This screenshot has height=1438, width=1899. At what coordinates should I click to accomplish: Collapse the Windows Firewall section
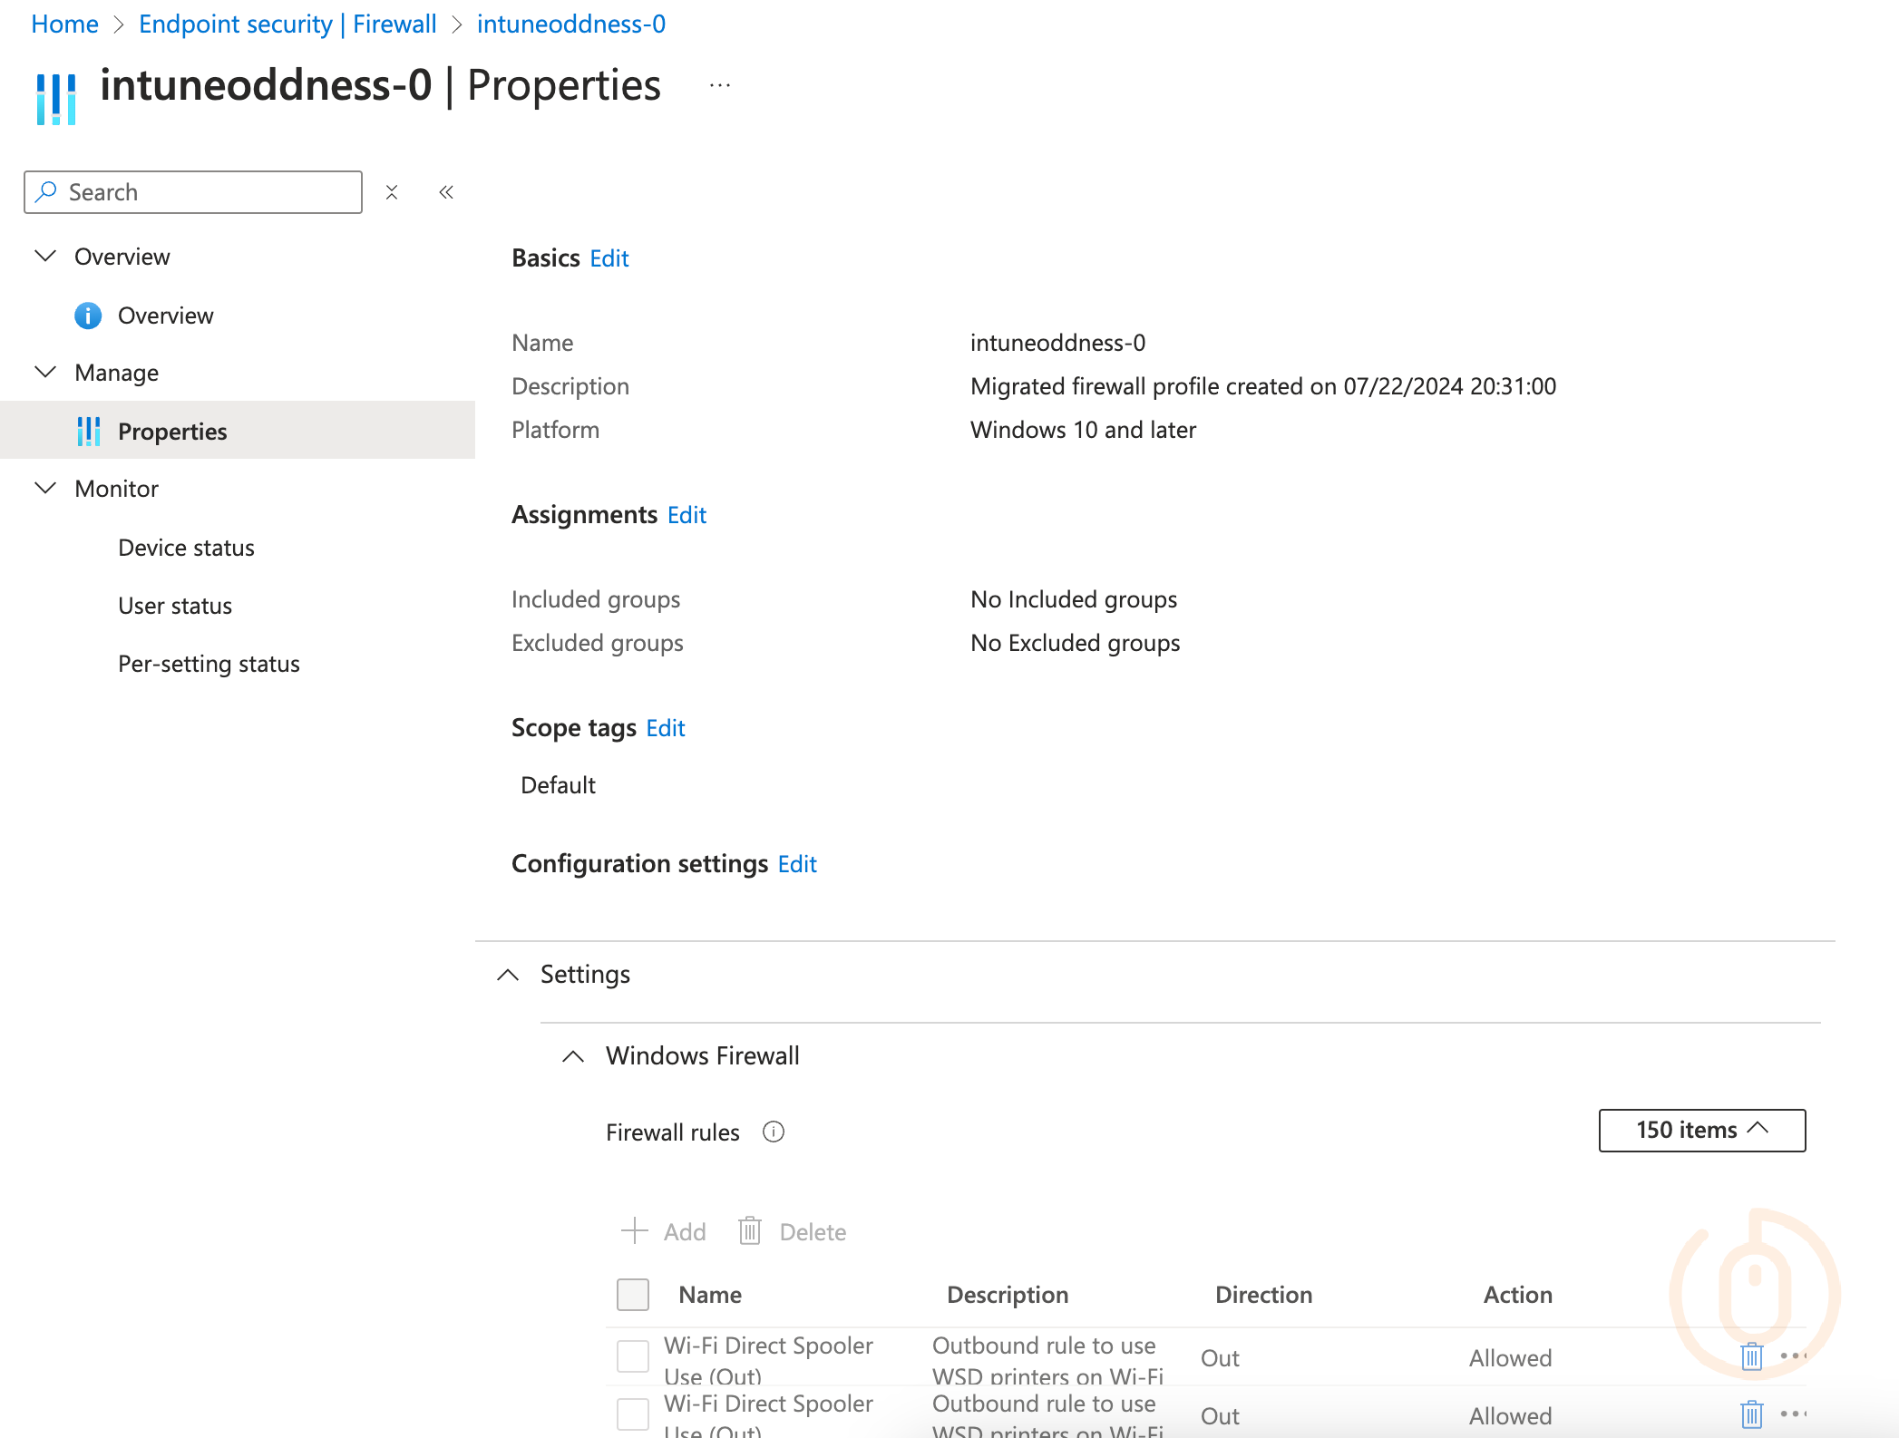(x=573, y=1056)
